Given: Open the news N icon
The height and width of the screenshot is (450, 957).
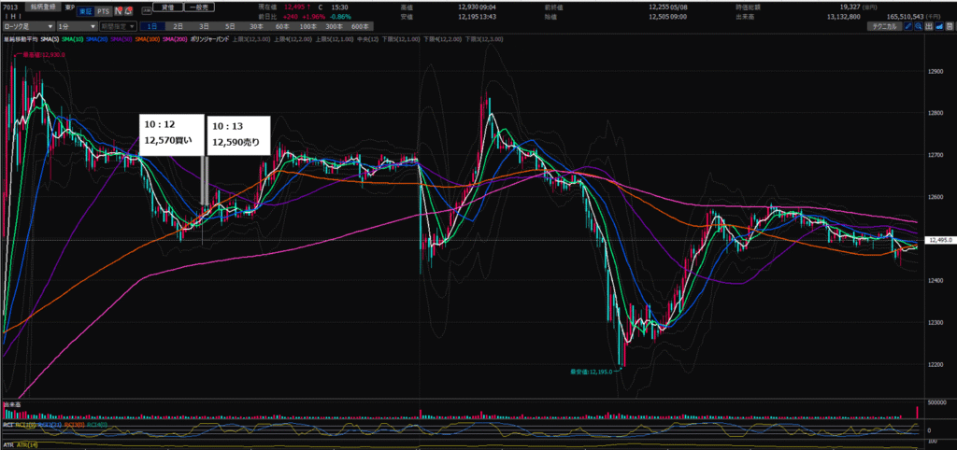Looking at the screenshot, I should 119,11.
